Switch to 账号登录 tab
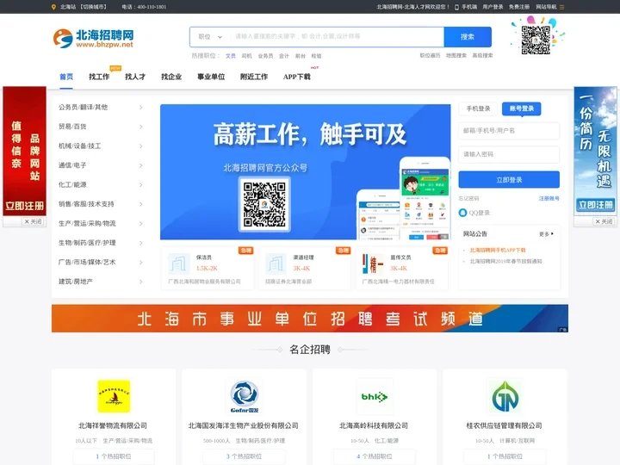This screenshot has height=465, width=620. [522, 108]
